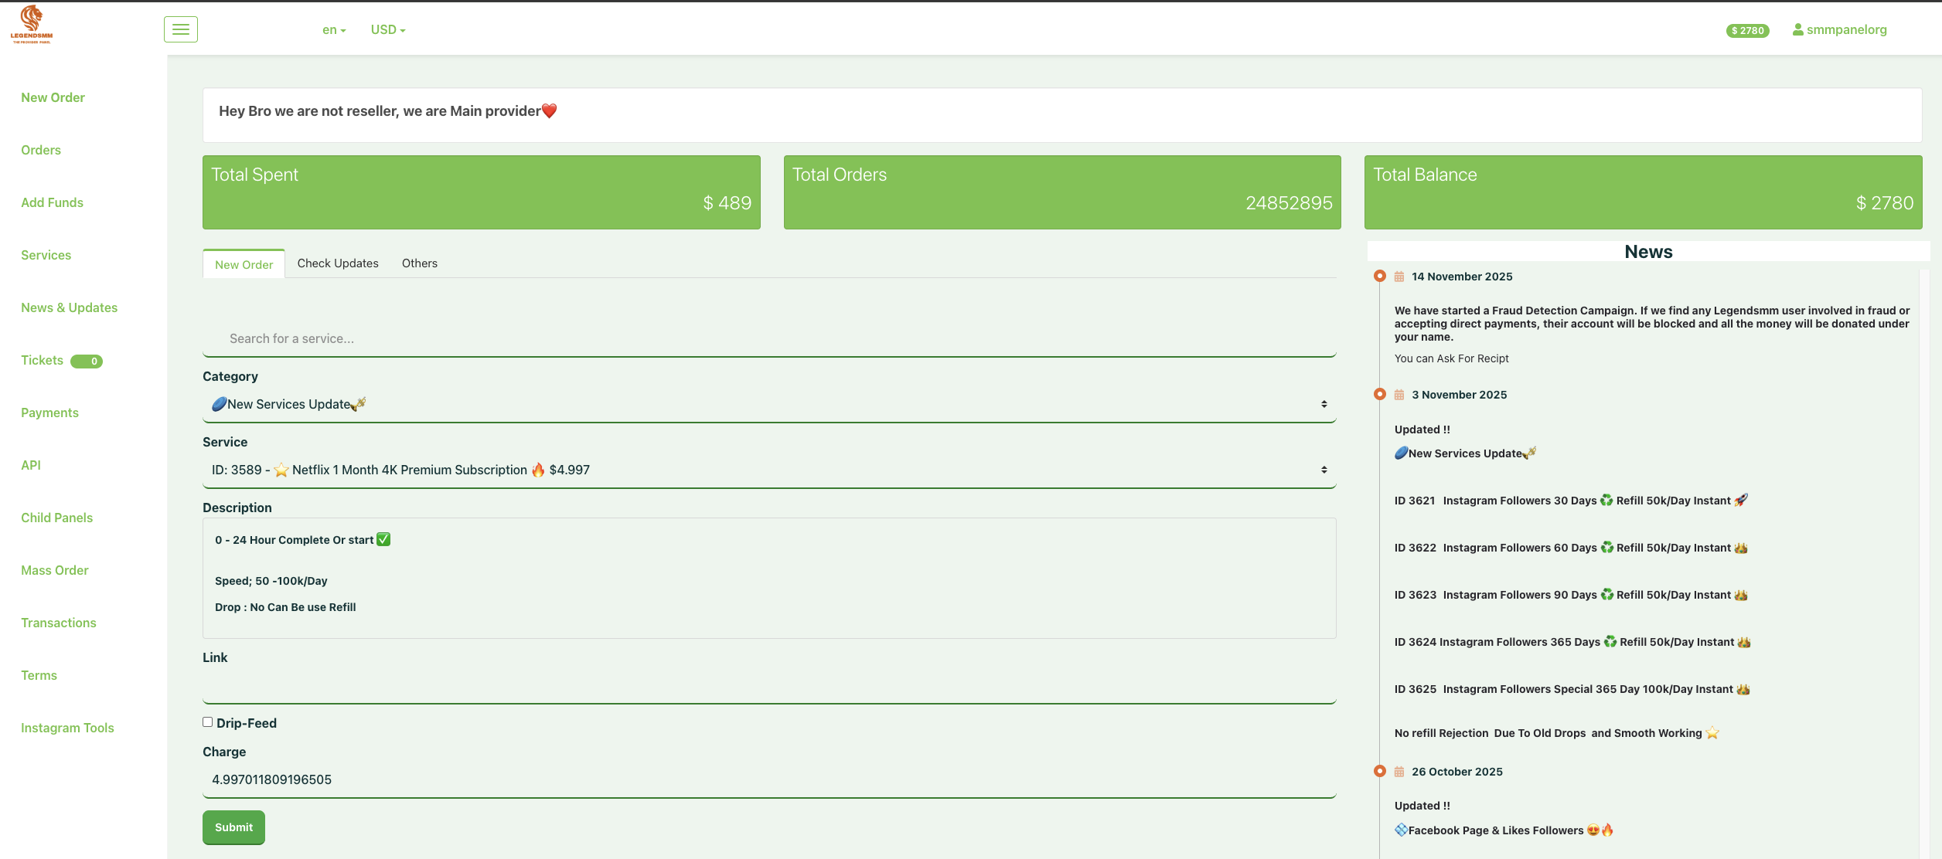Go to Child Panels page
The width and height of the screenshot is (1942, 859).
[x=56, y=518]
